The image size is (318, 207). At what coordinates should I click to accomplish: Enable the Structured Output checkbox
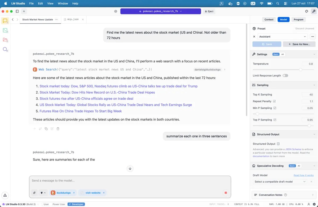click(278, 144)
